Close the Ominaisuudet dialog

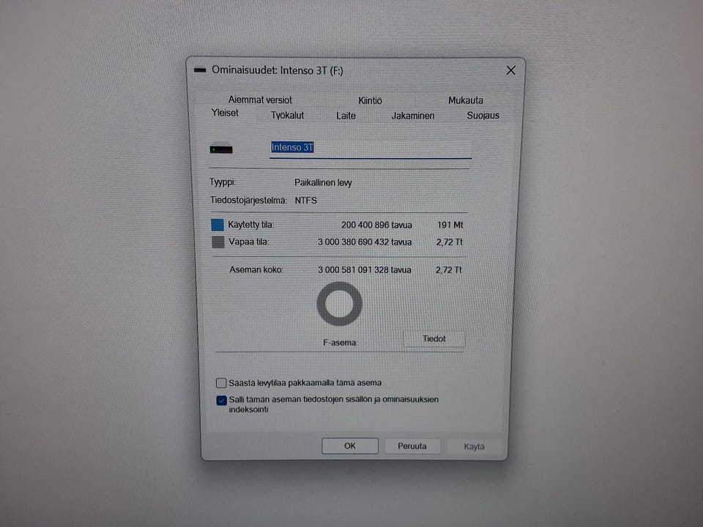pyautogui.click(x=510, y=70)
